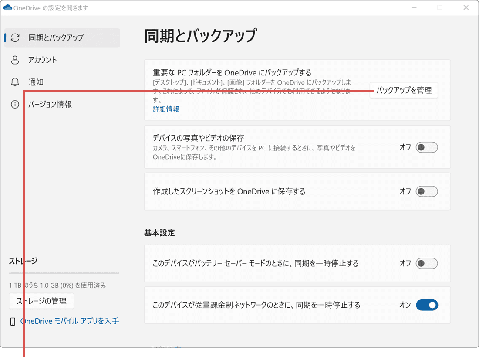This screenshot has height=357, width=479.
Task: Click the info circle icon beside バージョン情報
Action: (14, 104)
